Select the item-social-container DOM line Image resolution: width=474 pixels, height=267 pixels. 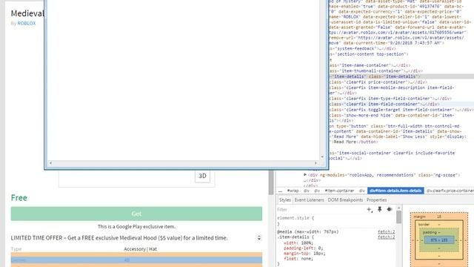coord(392,156)
